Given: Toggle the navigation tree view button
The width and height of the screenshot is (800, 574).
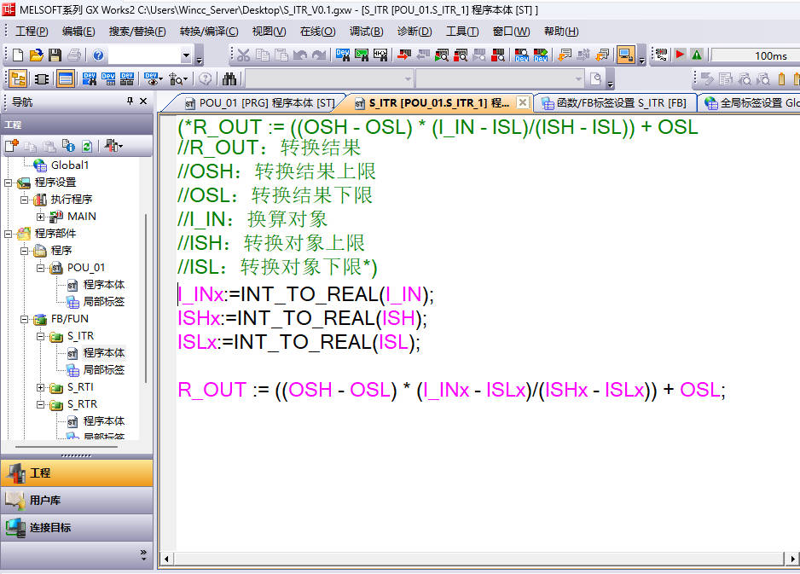Looking at the screenshot, I should [x=17, y=79].
